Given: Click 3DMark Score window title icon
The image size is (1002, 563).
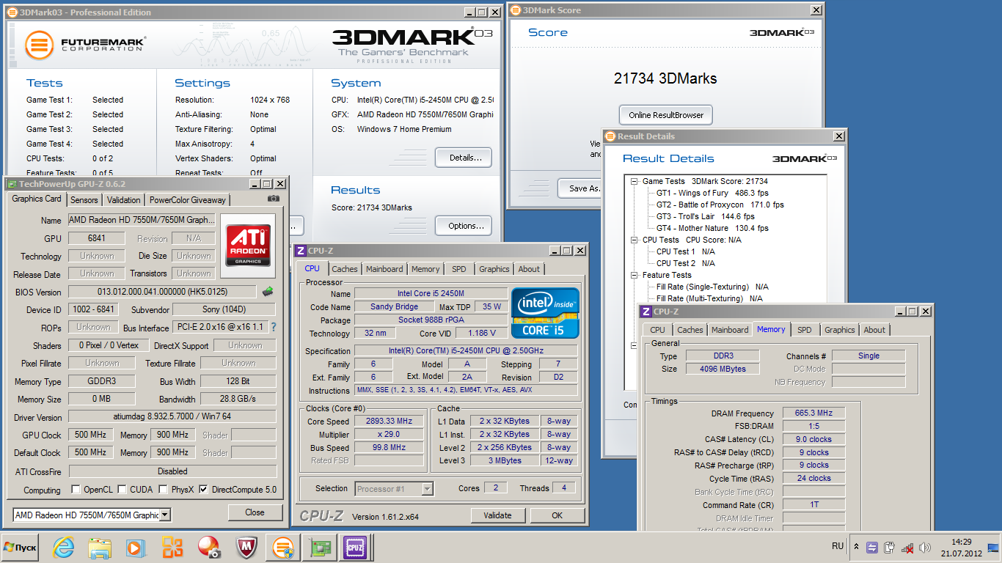Looking at the screenshot, I should 515,10.
